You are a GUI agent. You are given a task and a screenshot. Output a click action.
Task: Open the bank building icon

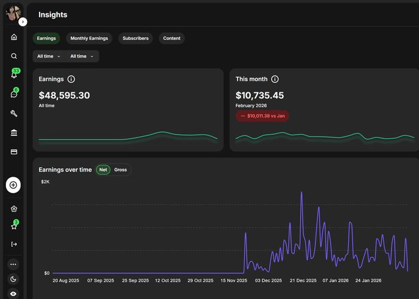pos(14,132)
